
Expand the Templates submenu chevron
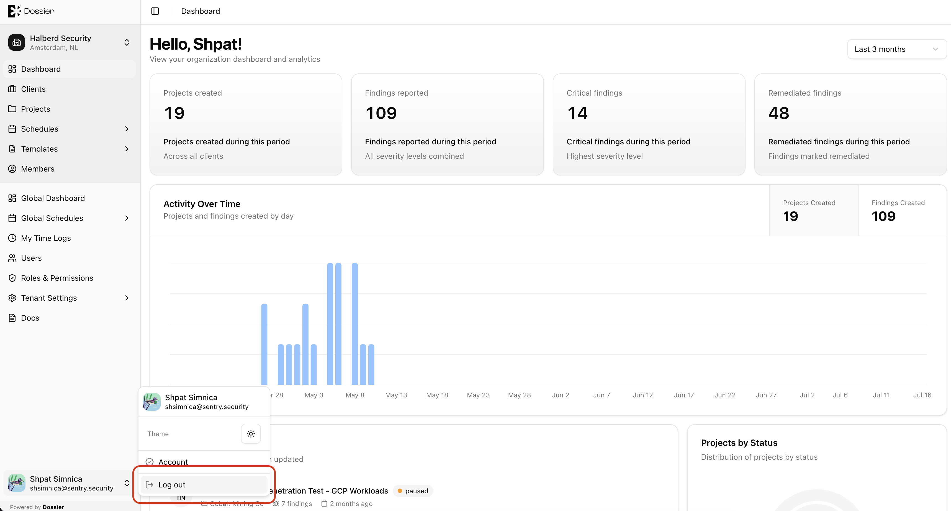click(127, 149)
